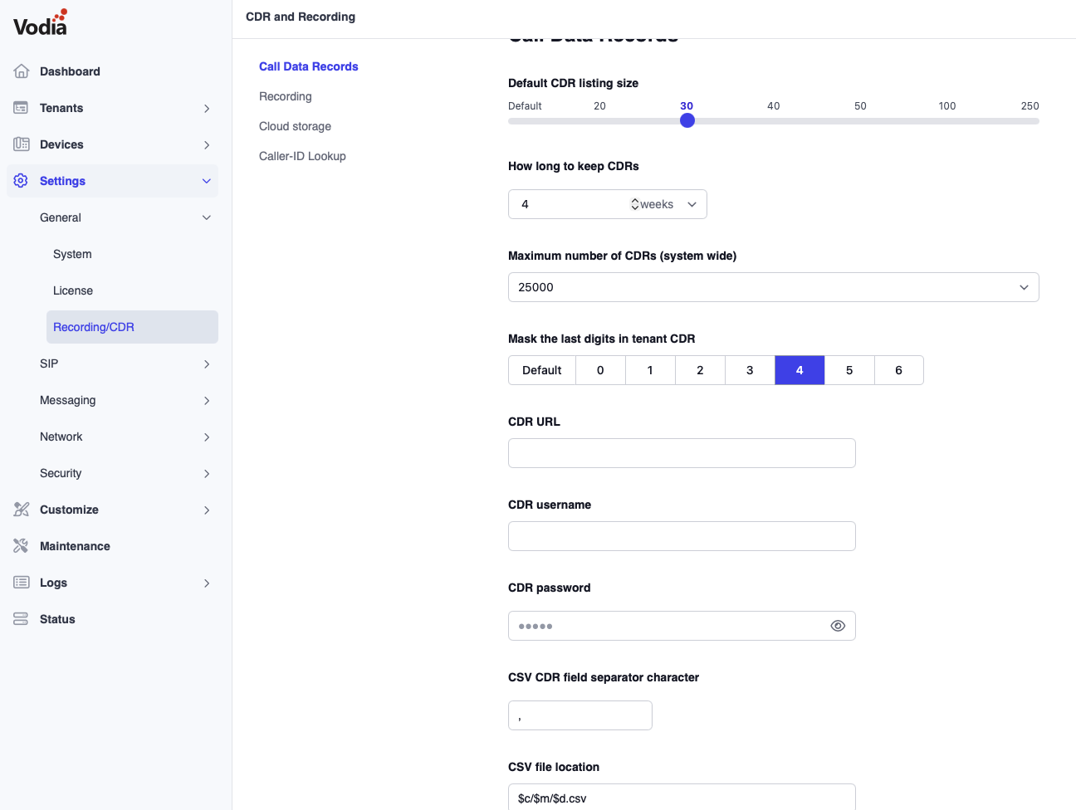Open the Customize sidebar icon
Image resolution: width=1076 pixels, height=810 pixels.
pos(21,510)
